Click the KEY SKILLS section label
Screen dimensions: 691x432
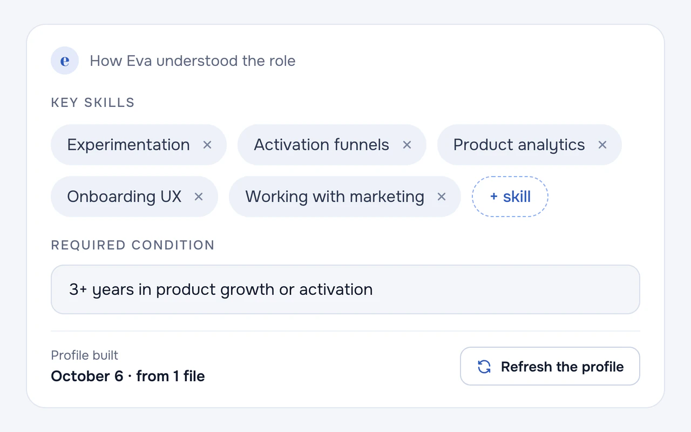click(93, 103)
